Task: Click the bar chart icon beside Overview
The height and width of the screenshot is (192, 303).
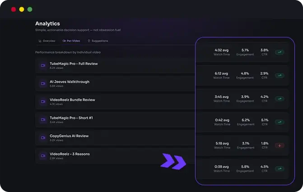Action: [x=40, y=41]
